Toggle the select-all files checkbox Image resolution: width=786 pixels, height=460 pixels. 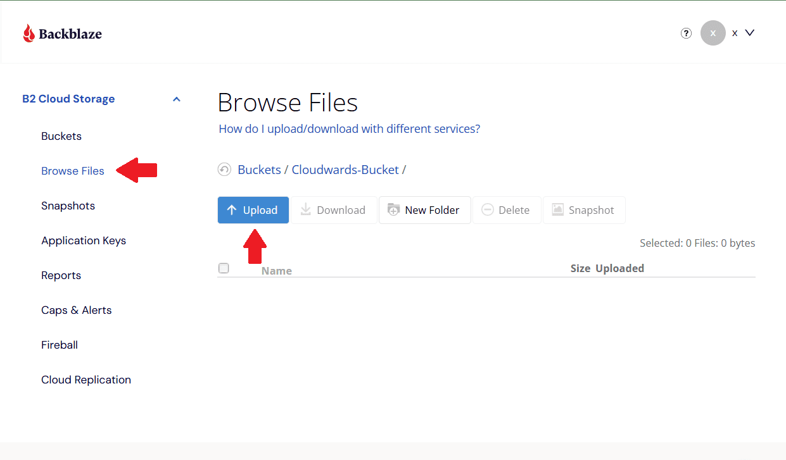[x=224, y=268]
